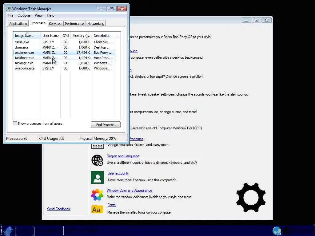The image size is (315, 236).
Task: Open the Performance tab
Action: click(x=74, y=23)
